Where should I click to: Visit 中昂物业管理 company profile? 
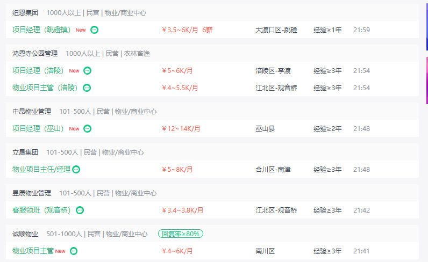[32, 112]
